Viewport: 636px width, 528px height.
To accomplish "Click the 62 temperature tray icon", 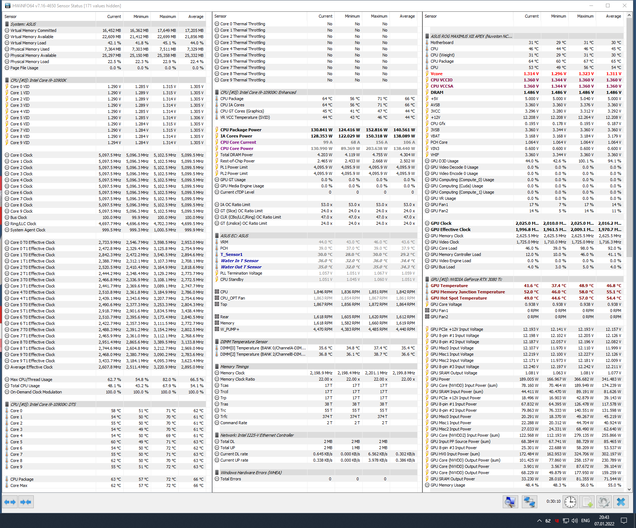I will [548, 521].
